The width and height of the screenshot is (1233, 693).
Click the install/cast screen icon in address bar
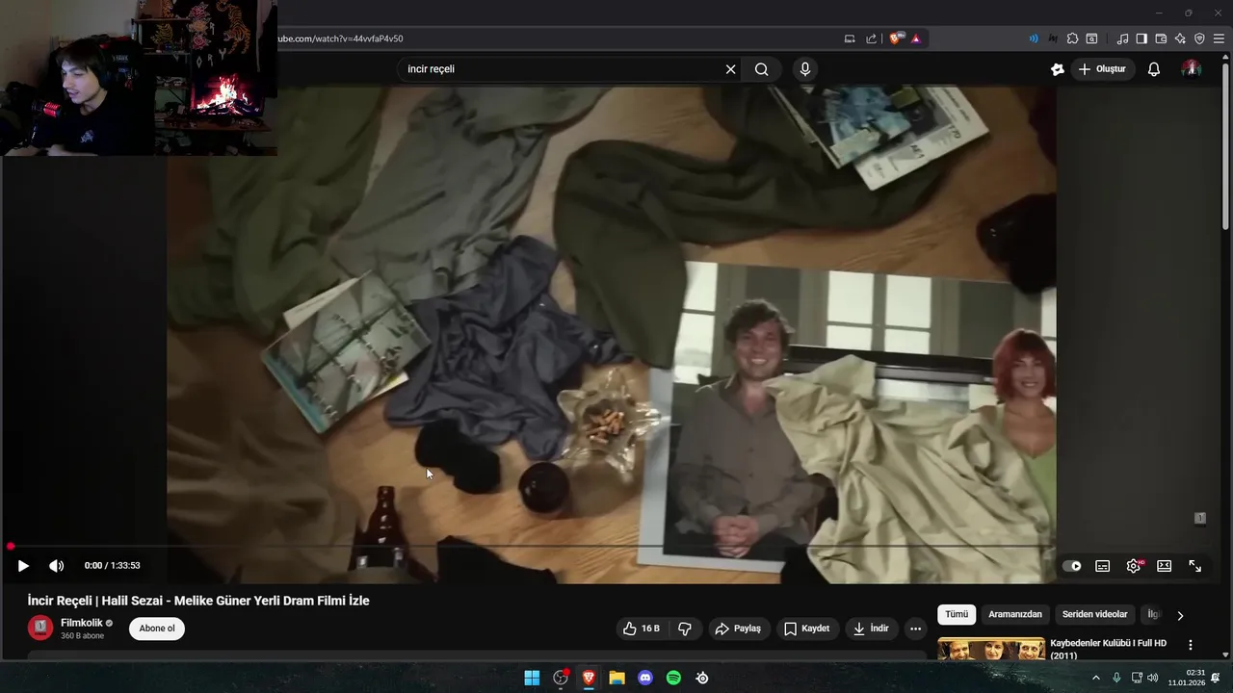coord(850,38)
